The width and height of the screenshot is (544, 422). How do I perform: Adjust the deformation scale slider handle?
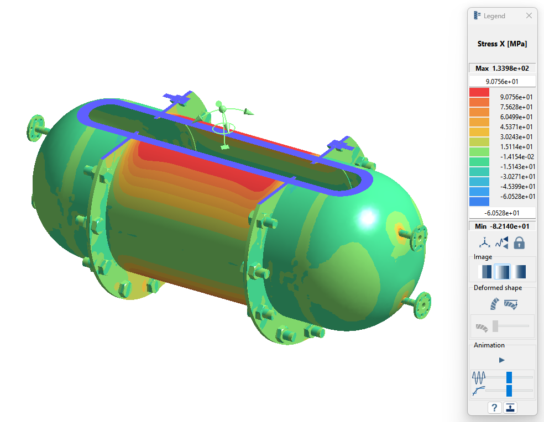coord(495,326)
